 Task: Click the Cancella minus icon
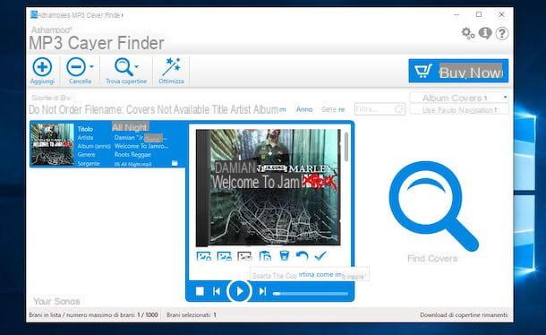[x=76, y=67]
